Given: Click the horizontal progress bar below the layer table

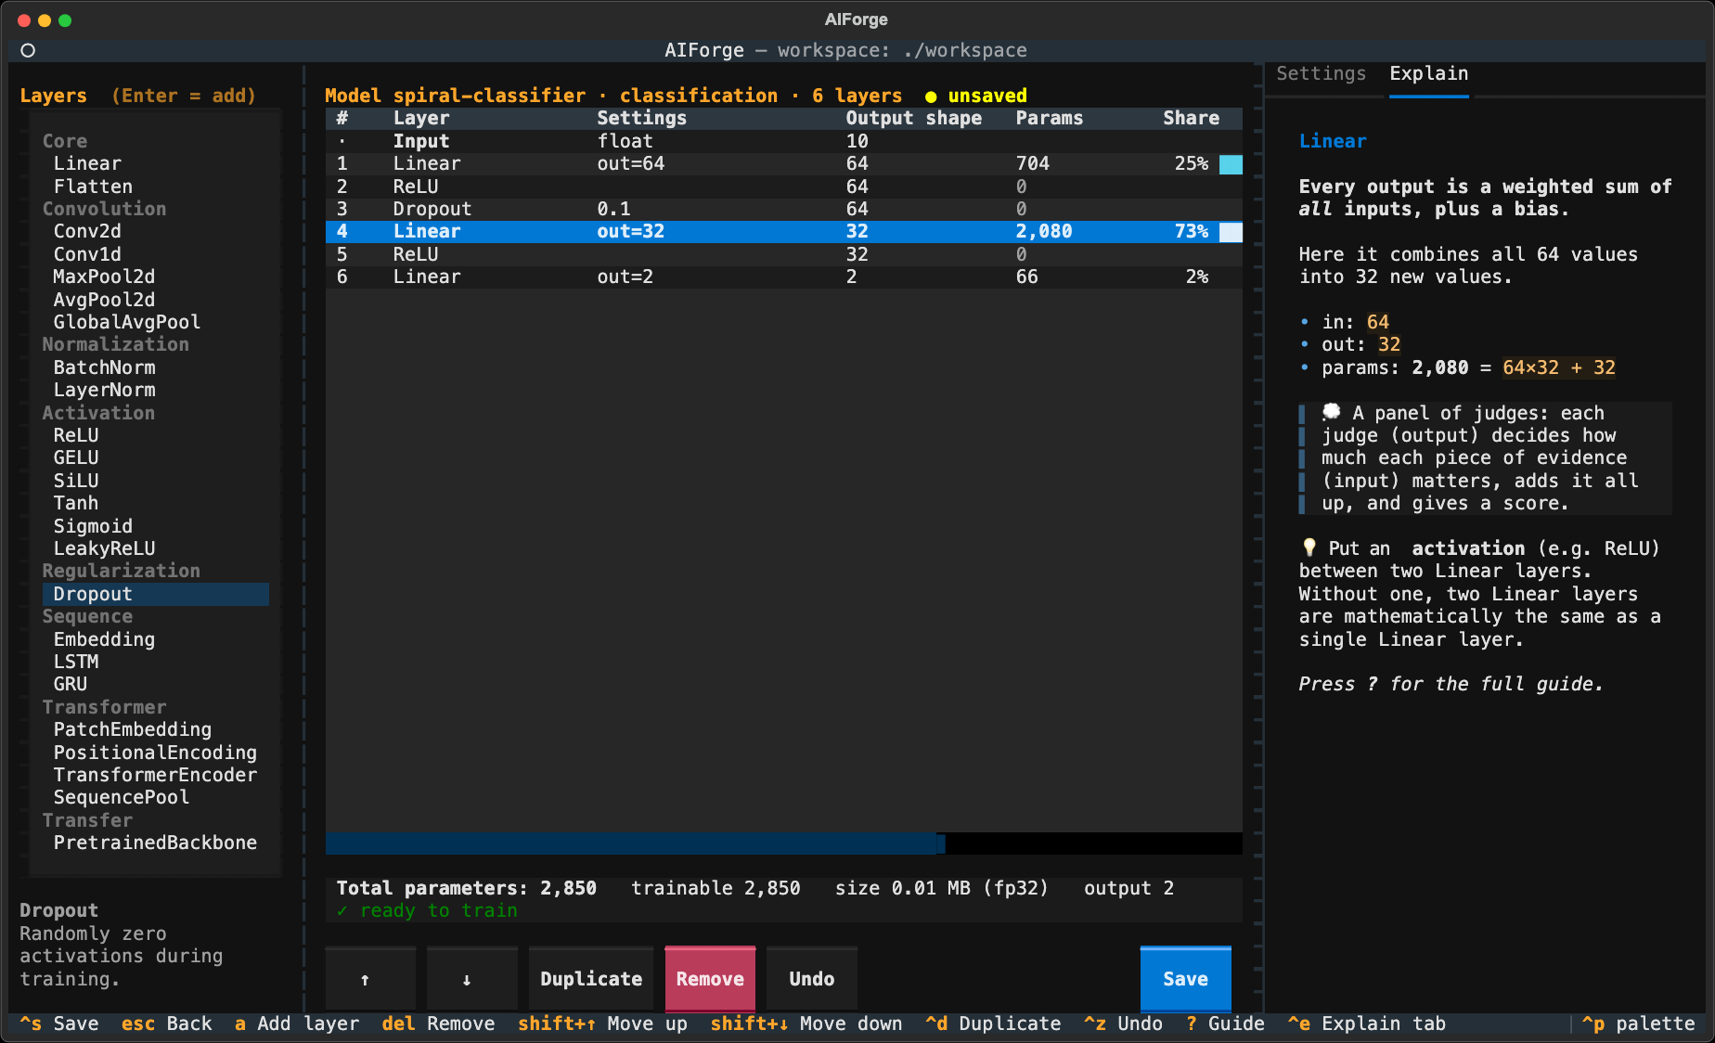Looking at the screenshot, I should (x=784, y=843).
